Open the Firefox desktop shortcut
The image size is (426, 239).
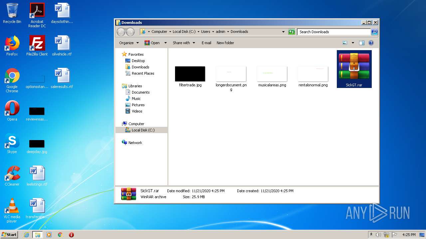(12, 46)
